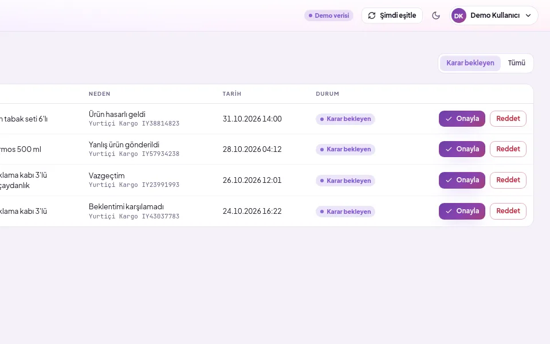This screenshot has height=344, width=550.
Task: Toggle dark mode with the moon icon
Action: pos(435,15)
